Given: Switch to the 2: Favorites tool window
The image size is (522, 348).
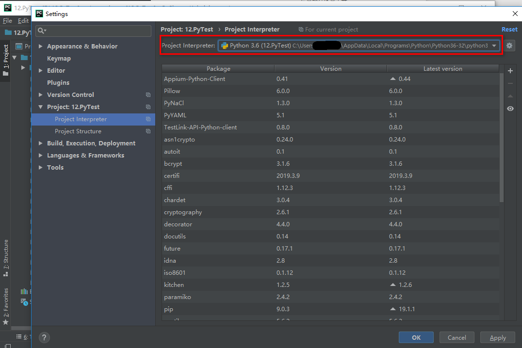Looking at the screenshot, I should click(6, 301).
